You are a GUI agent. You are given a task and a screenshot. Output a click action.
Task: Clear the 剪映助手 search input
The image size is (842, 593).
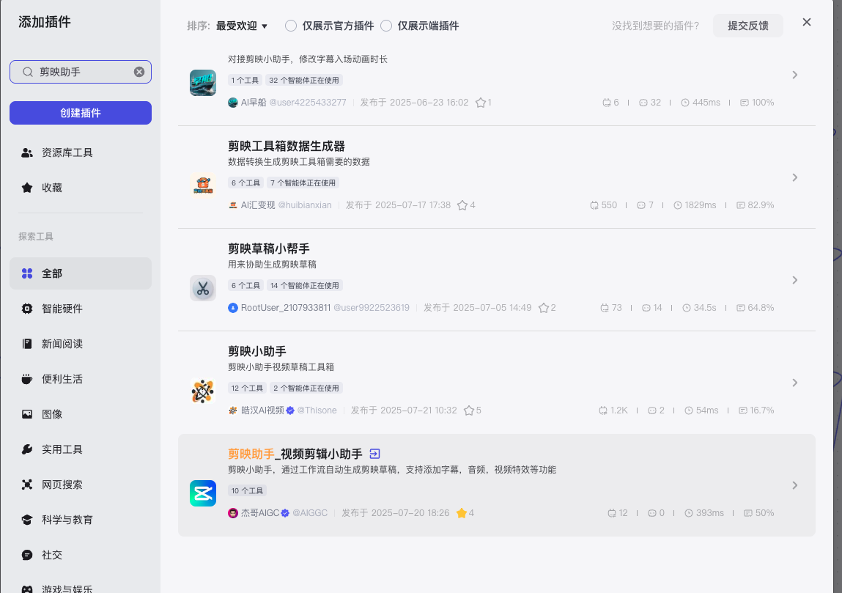[x=139, y=71]
